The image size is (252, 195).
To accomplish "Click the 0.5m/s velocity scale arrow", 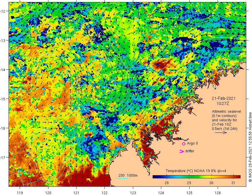I will coord(221,133).
